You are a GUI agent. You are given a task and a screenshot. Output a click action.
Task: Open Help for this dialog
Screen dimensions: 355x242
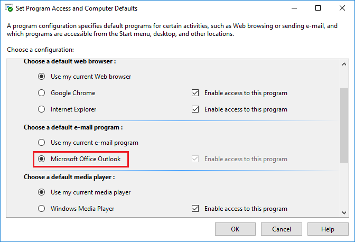point(328,229)
